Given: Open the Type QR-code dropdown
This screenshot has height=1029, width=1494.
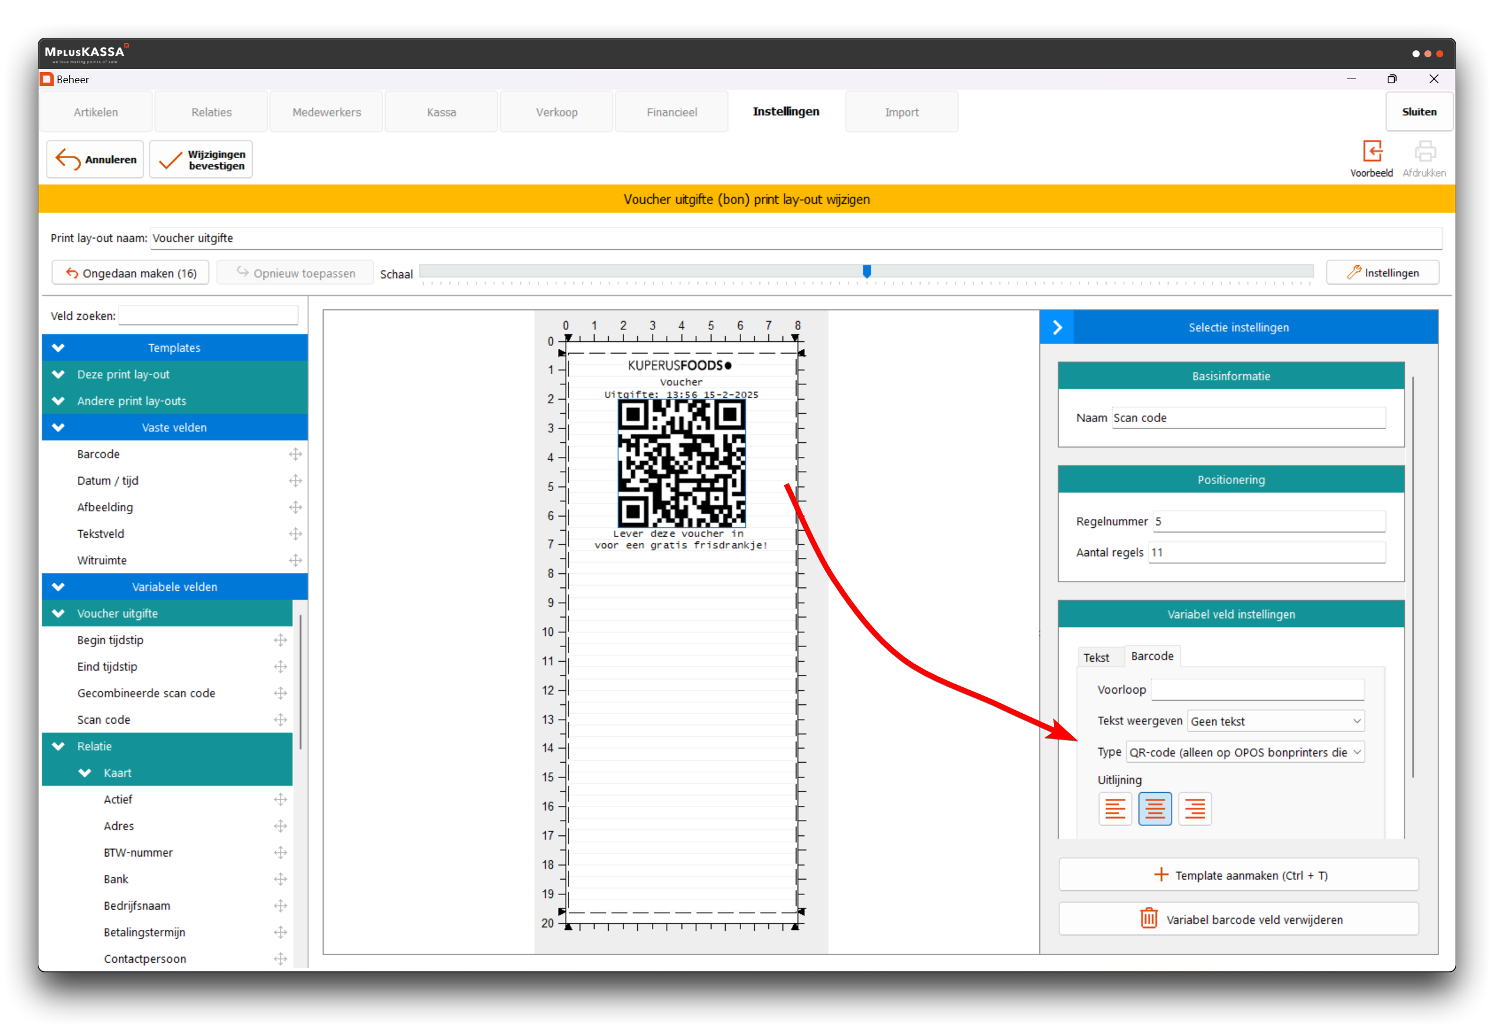Looking at the screenshot, I should point(1245,752).
